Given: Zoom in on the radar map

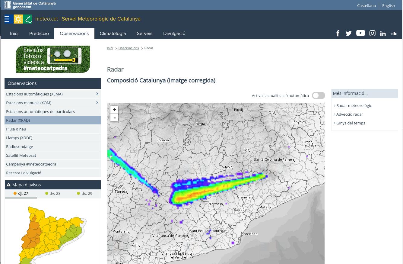Looking at the screenshot, I should pyautogui.click(x=114, y=110).
